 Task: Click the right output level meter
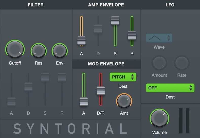click(188, 121)
